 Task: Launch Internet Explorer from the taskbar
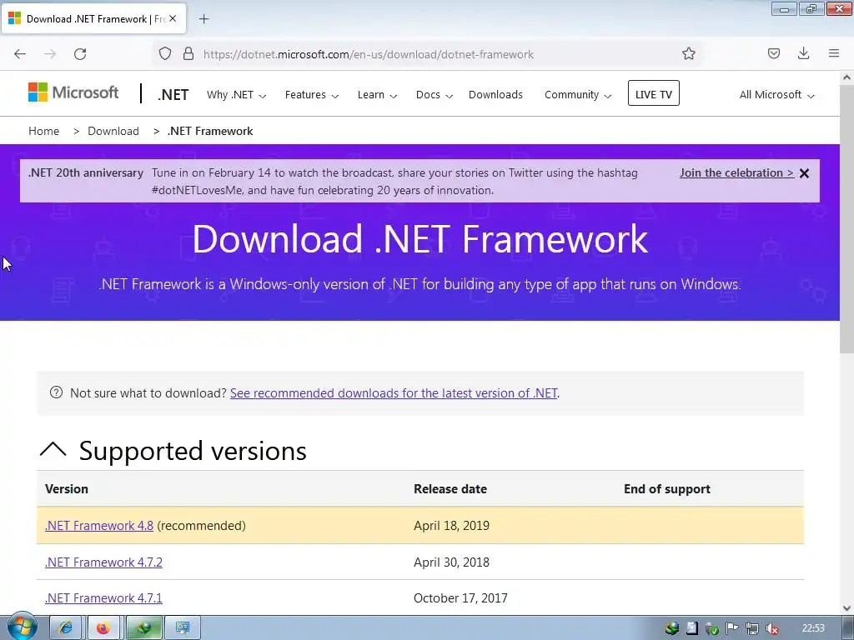point(65,628)
